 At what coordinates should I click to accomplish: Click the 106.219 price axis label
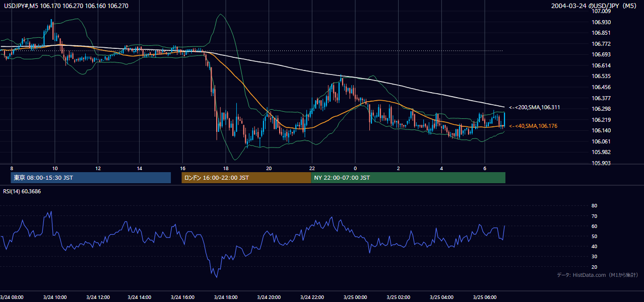tap(601, 120)
